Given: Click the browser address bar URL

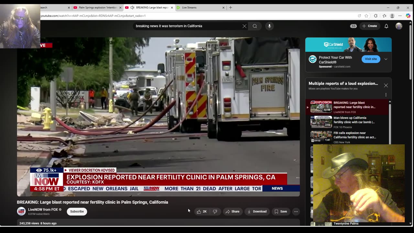Looking at the screenshot, I should 93,16.
